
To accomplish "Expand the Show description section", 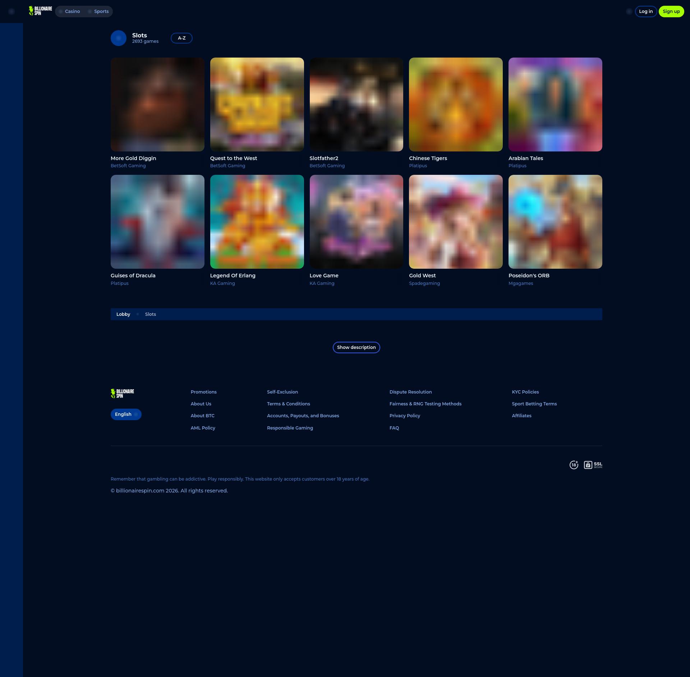I will (356, 347).
